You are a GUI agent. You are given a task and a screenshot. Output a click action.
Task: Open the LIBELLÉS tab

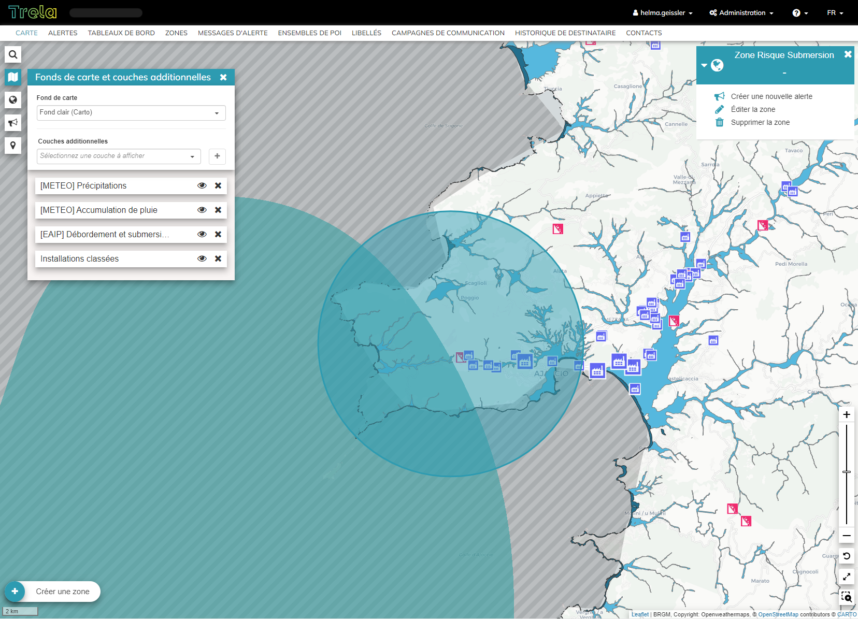pos(366,33)
